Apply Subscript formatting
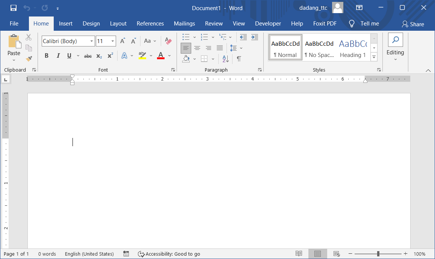Image resolution: width=435 pixels, height=259 pixels. click(98, 55)
